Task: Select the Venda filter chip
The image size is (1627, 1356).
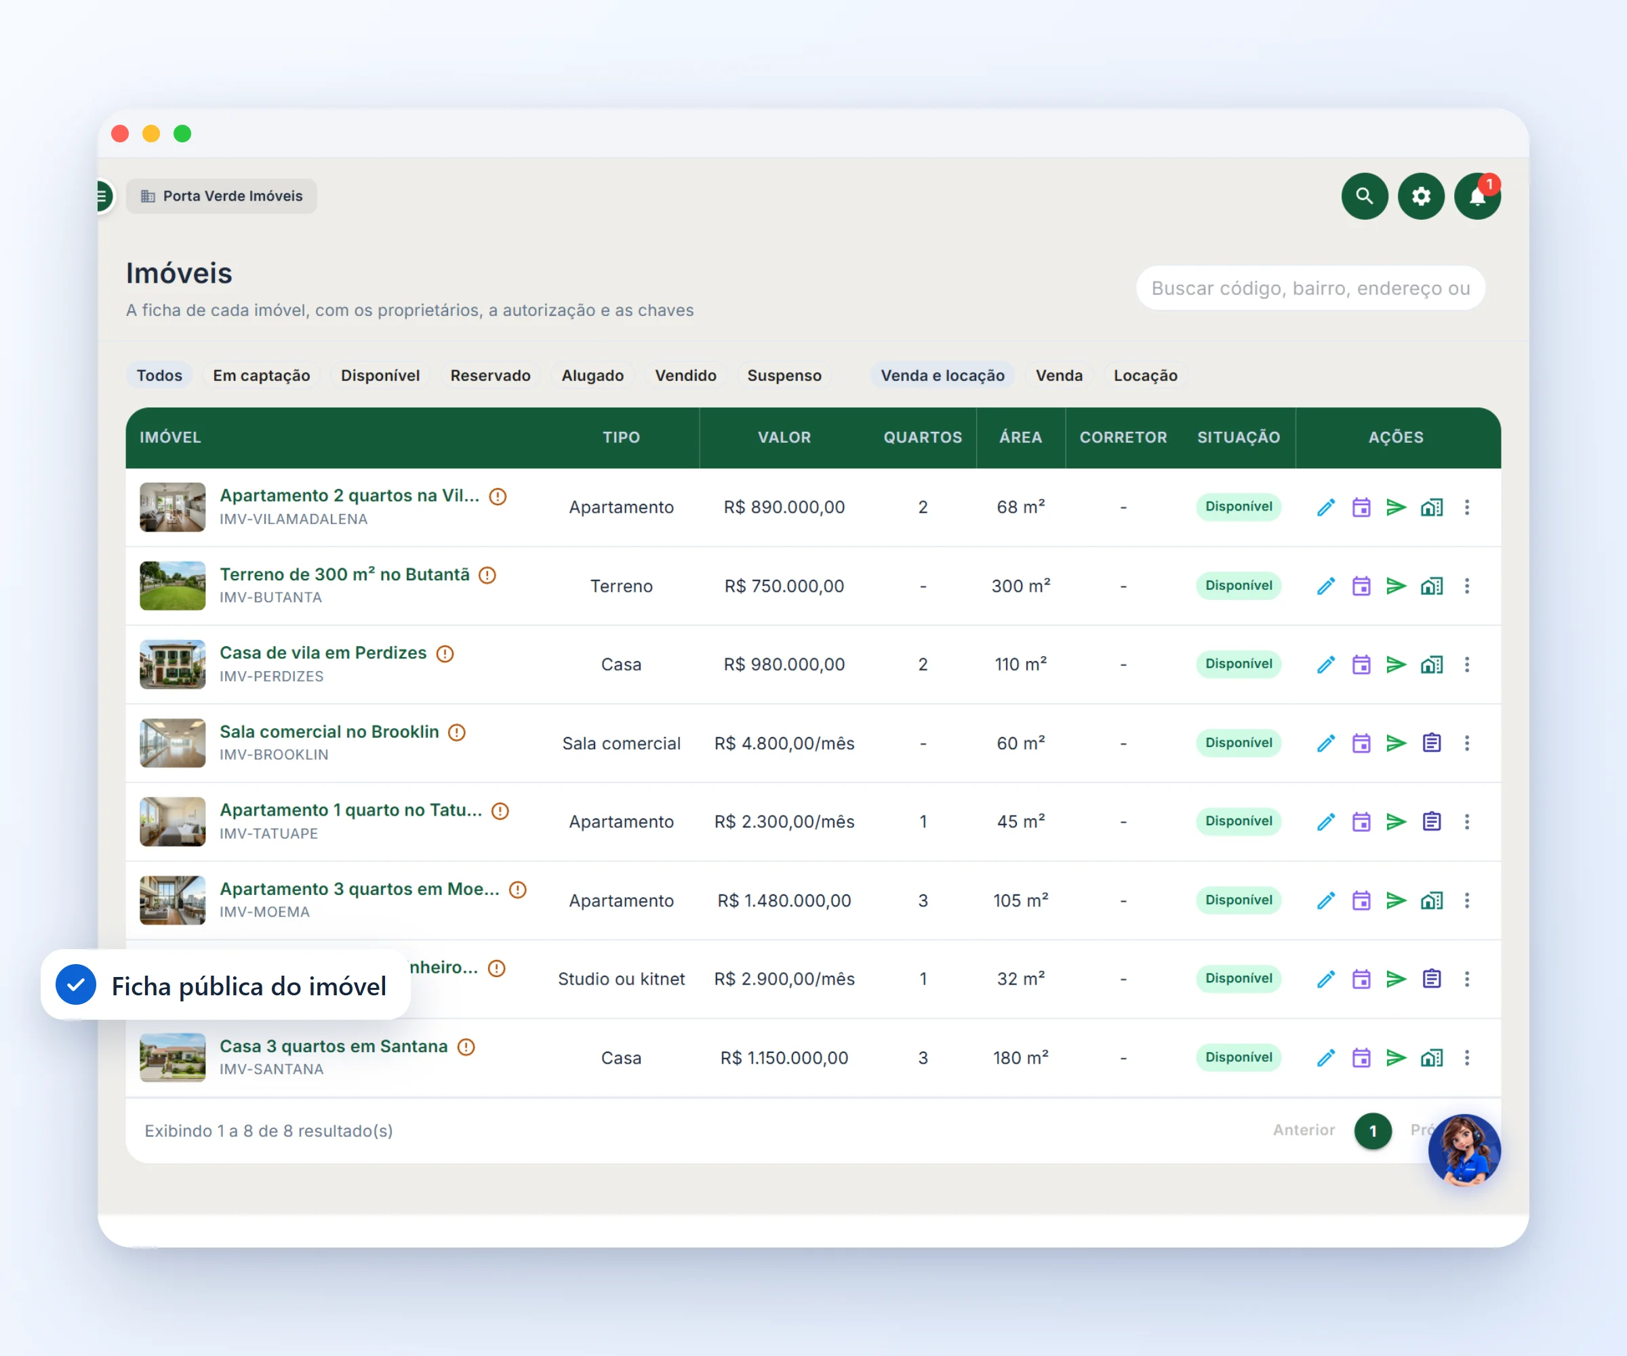Action: (1058, 375)
